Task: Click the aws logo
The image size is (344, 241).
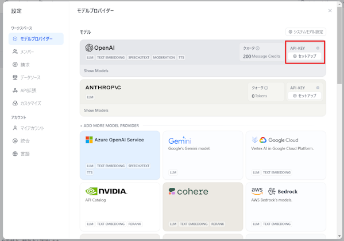Action: 257,191
